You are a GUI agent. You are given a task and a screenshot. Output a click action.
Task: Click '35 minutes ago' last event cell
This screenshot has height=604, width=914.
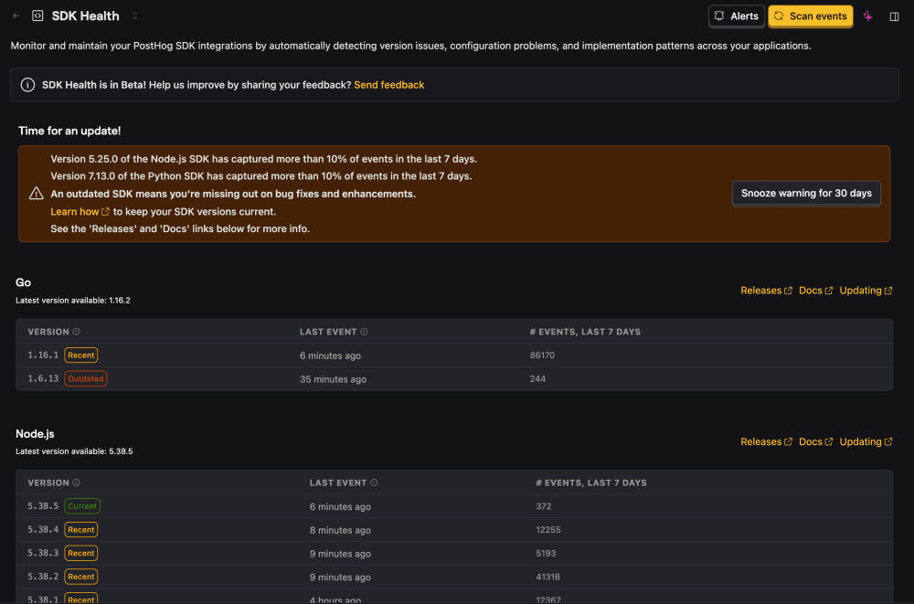coord(333,379)
